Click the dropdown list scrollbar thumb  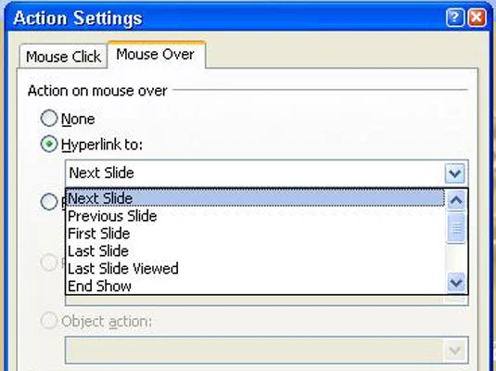pyautogui.click(x=456, y=228)
